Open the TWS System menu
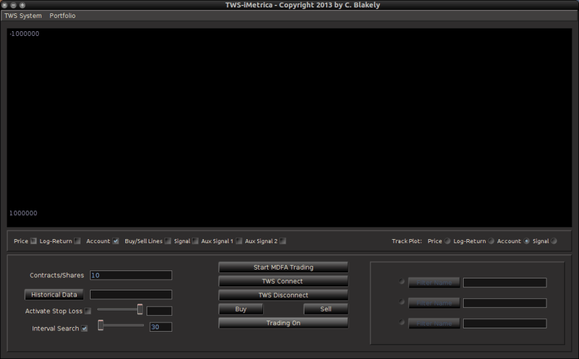 [23, 16]
